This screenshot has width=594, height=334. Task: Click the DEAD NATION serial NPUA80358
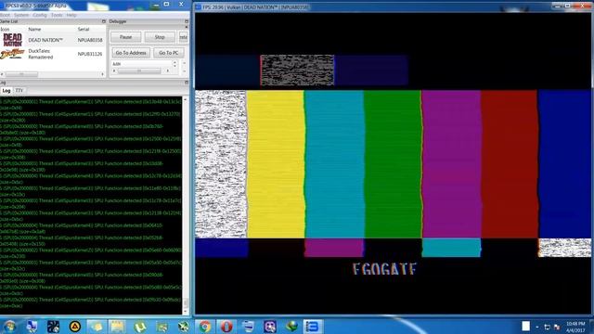(90, 40)
